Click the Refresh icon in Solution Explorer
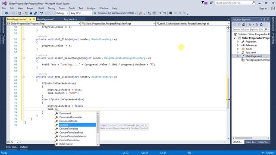This screenshot has height=155, width=276. click(261, 25)
